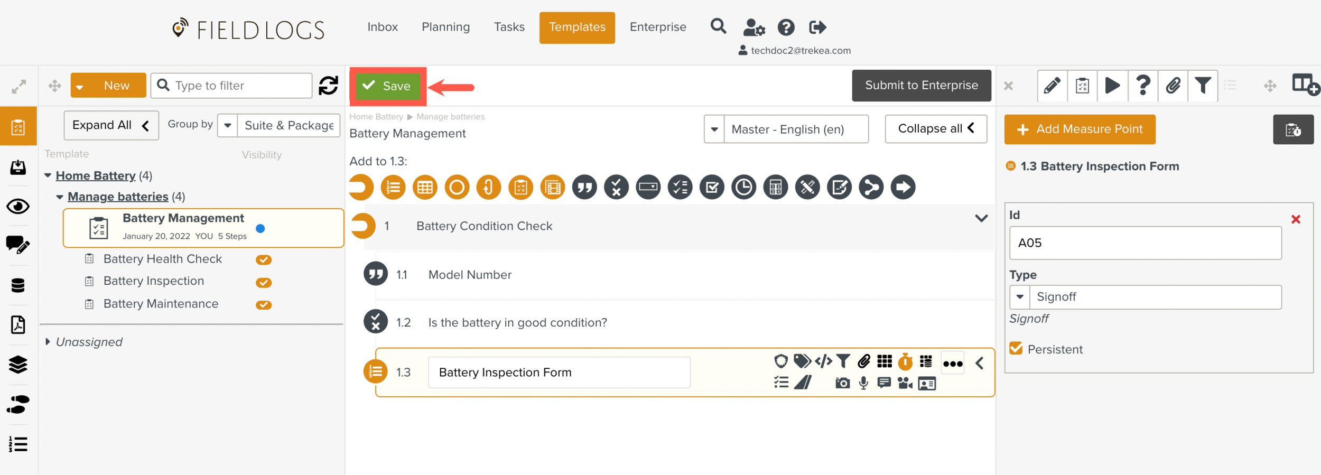The image size is (1321, 475).
Task: Click the green Save button
Action: pyautogui.click(x=388, y=86)
